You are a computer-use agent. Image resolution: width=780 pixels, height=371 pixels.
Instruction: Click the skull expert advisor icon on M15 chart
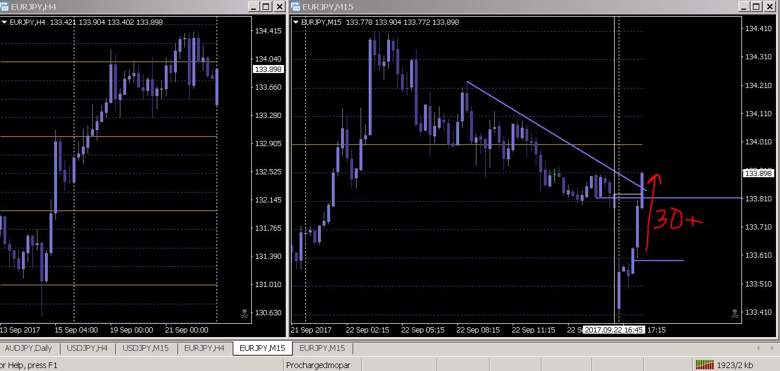[x=735, y=313]
